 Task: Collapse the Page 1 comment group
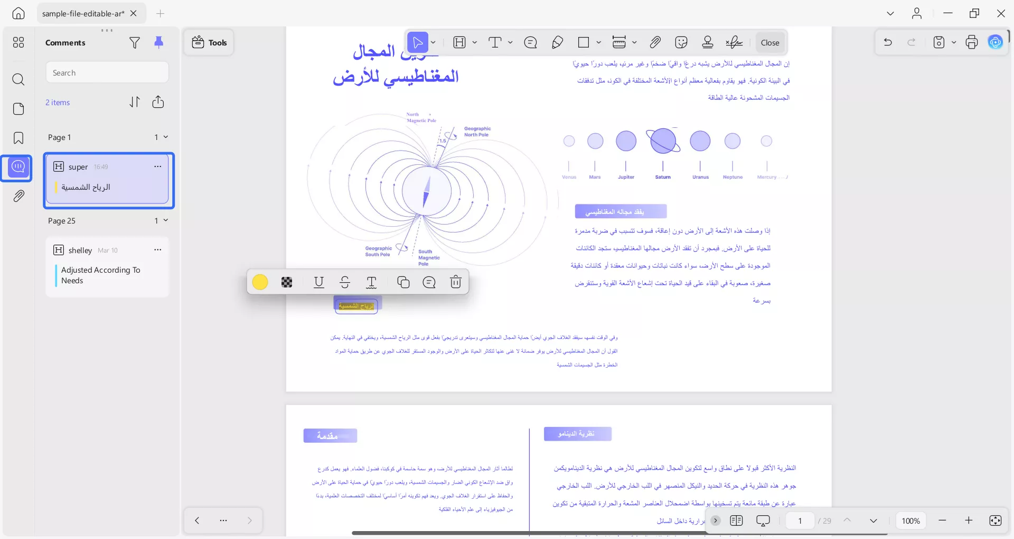tap(166, 137)
